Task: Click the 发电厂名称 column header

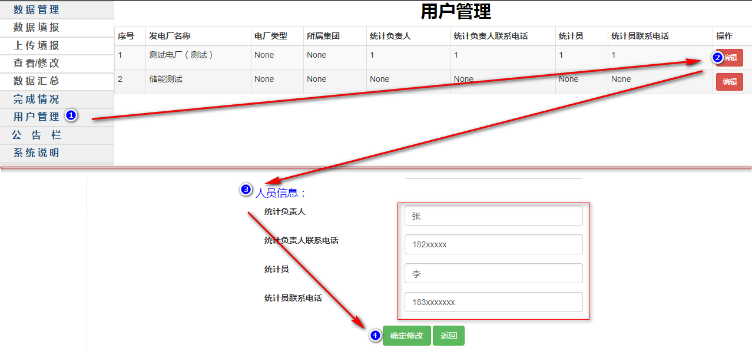Action: click(170, 36)
